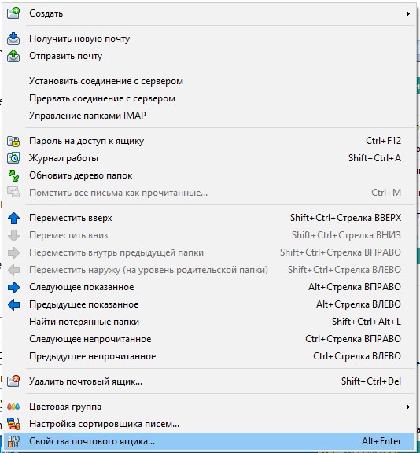The image size is (420, 453).
Task: Click the blue up arrow Переместить вверх icon
Action: [x=13, y=218]
